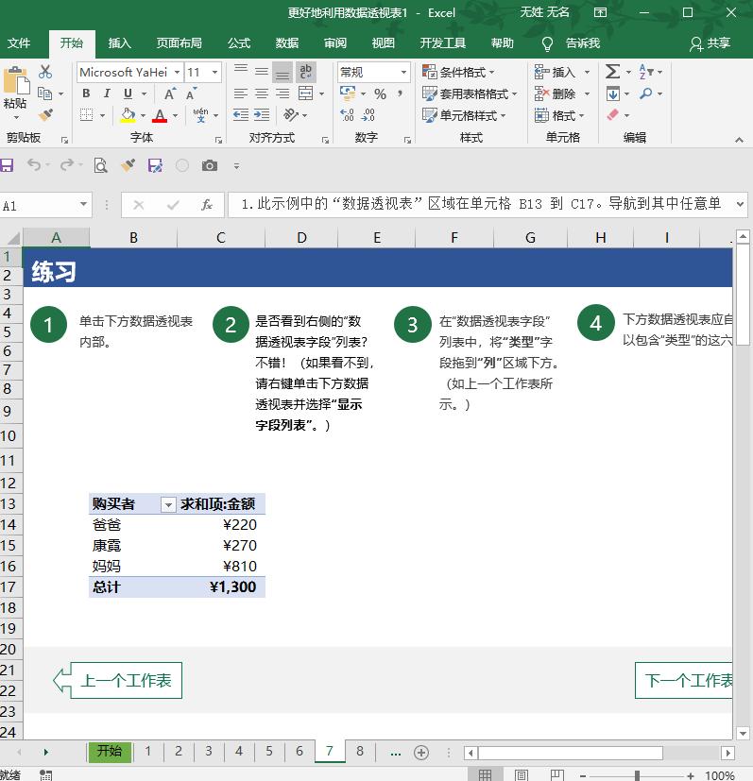Click the Save icon in quick access toolbar
This screenshot has height=781, width=753.
click(x=7, y=165)
